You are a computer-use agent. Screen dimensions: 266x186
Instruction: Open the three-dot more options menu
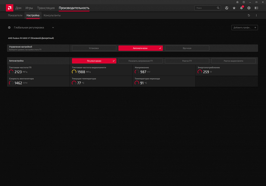(256, 15)
